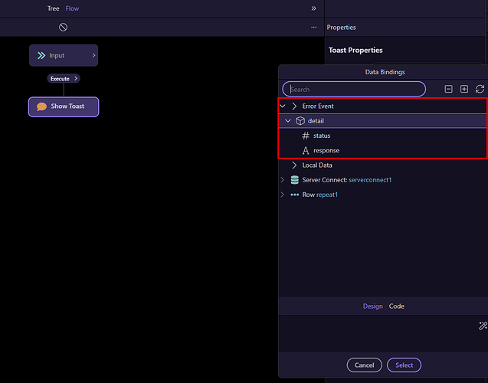Click the Select button
The width and height of the screenshot is (488, 383).
click(x=404, y=365)
